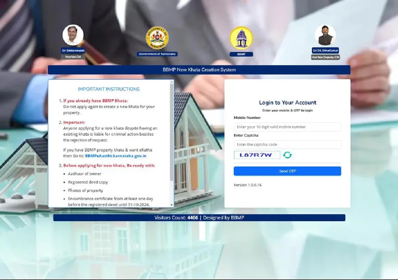
Task: Click the 'Government of Karnataka' label
Action: (x=157, y=54)
